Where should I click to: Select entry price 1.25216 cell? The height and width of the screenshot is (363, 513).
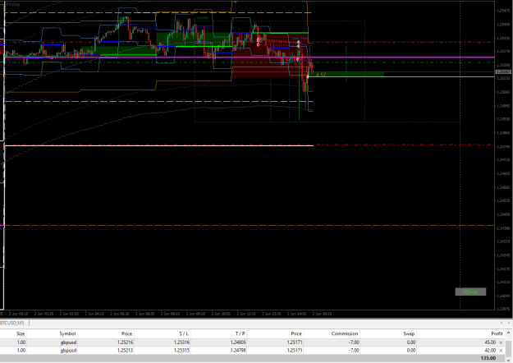point(125,342)
